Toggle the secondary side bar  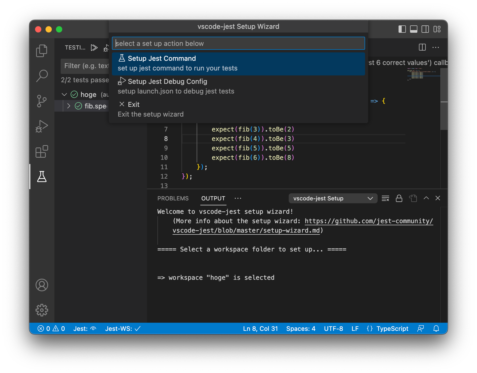pos(425,29)
